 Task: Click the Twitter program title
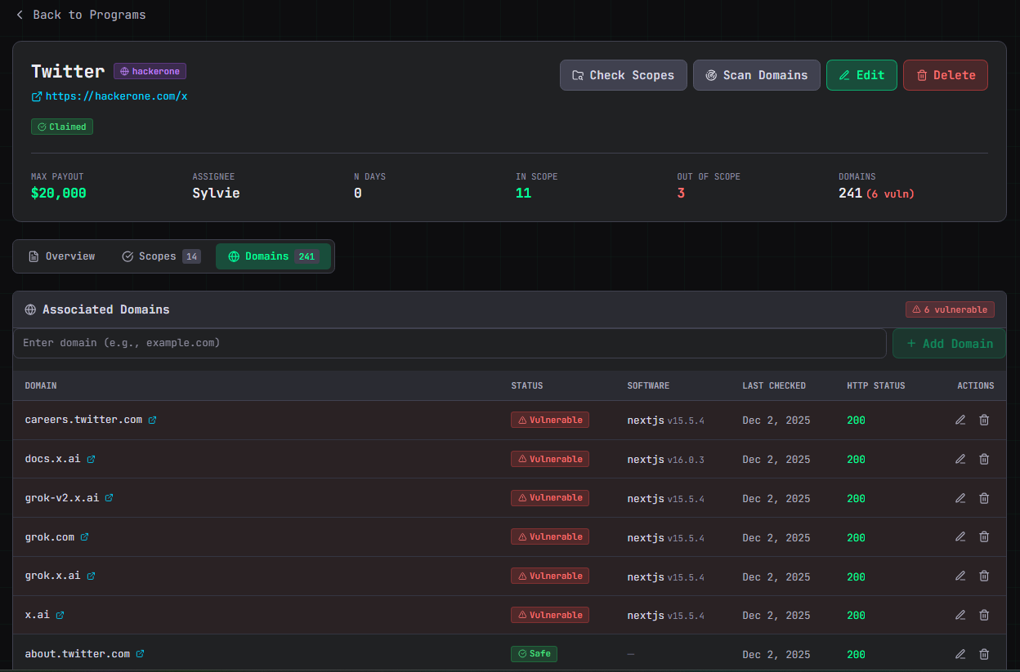68,72
